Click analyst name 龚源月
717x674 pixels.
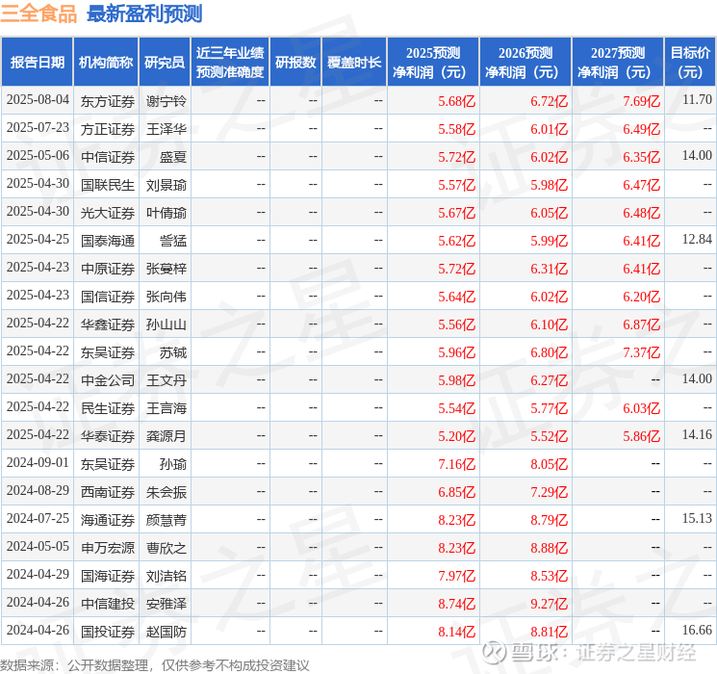[x=166, y=436]
